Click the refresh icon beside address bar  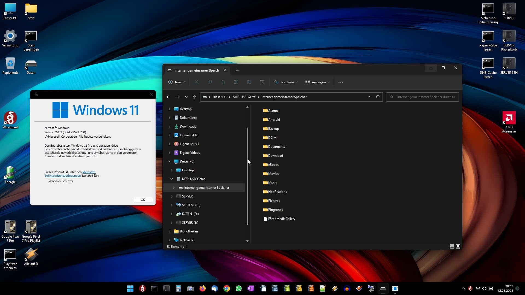[378, 97]
